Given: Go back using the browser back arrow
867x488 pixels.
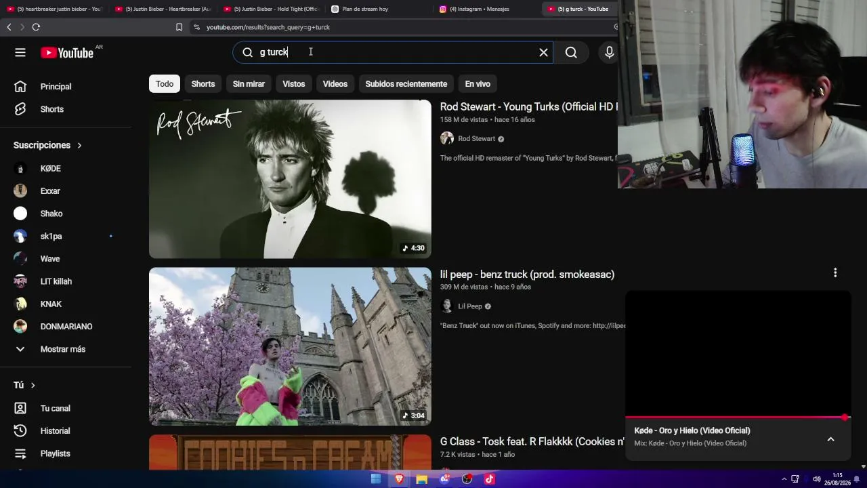Looking at the screenshot, I should point(9,27).
